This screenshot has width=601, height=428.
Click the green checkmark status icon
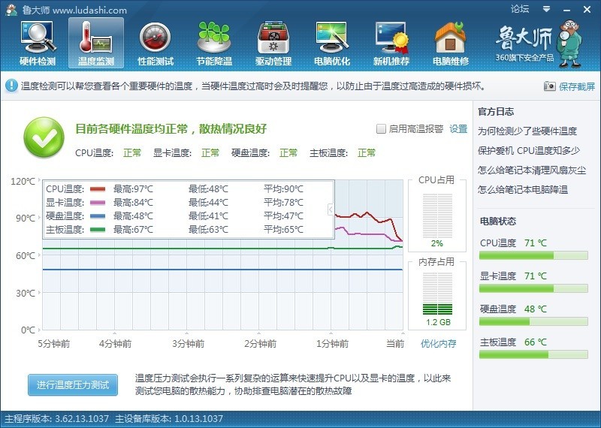(x=44, y=137)
